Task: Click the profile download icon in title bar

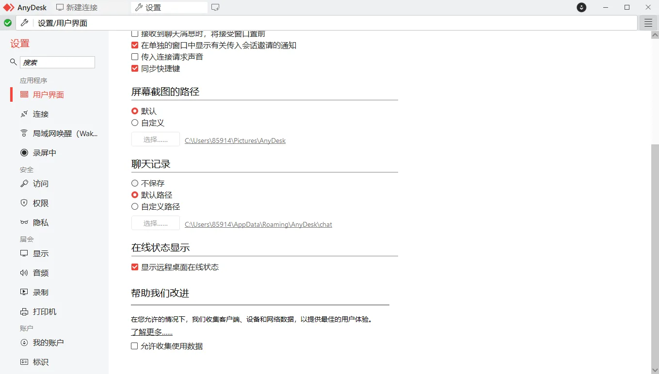Action: tap(581, 7)
